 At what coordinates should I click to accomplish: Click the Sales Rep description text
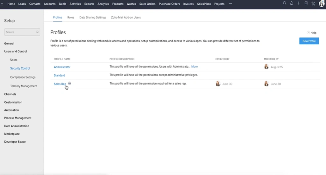pos(148,84)
